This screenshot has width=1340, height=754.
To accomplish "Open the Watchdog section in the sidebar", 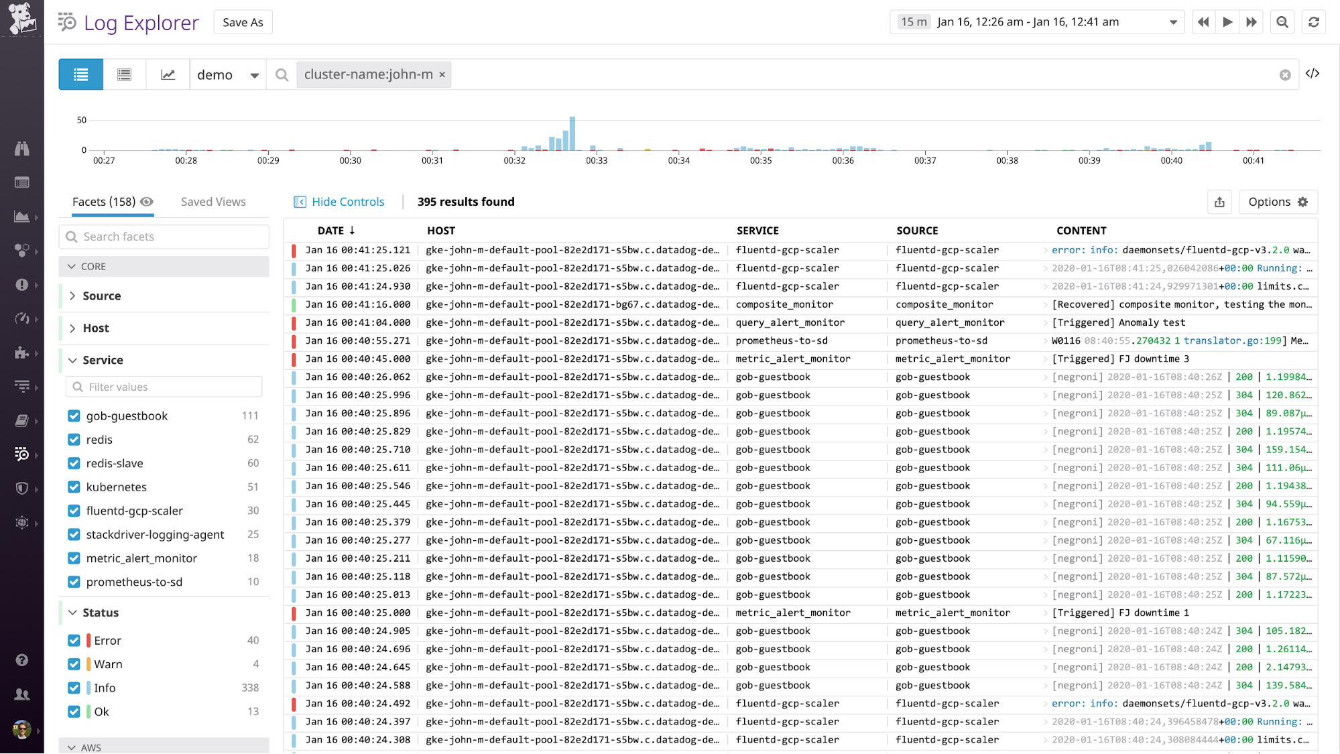I will tap(22, 148).
